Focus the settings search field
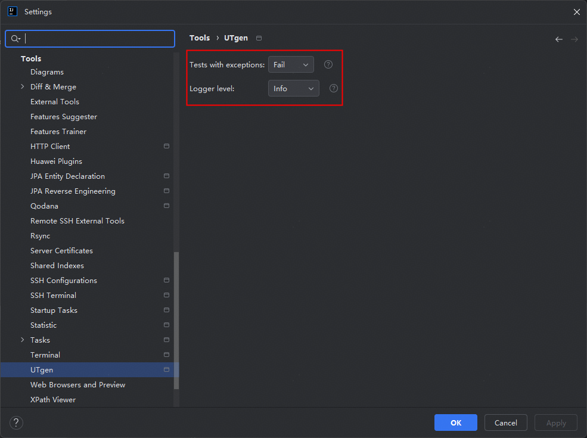 coord(98,39)
